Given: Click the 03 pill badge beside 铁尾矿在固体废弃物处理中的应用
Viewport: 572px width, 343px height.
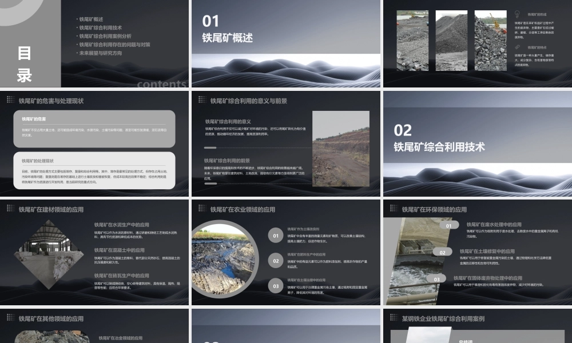Looking at the screenshot, I should tap(436, 279).
